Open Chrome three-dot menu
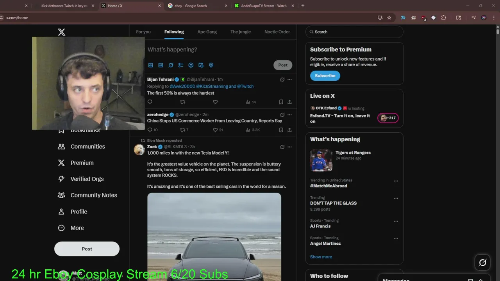 (493, 18)
